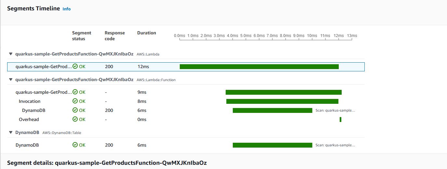Click the 8ms duration value
The width and height of the screenshot is (447, 169).
[x=142, y=101]
